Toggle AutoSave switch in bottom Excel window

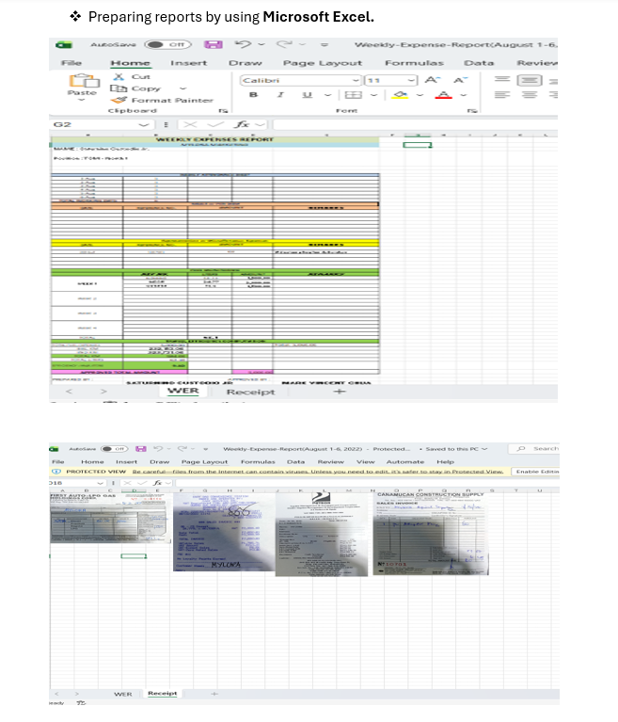pos(114,448)
